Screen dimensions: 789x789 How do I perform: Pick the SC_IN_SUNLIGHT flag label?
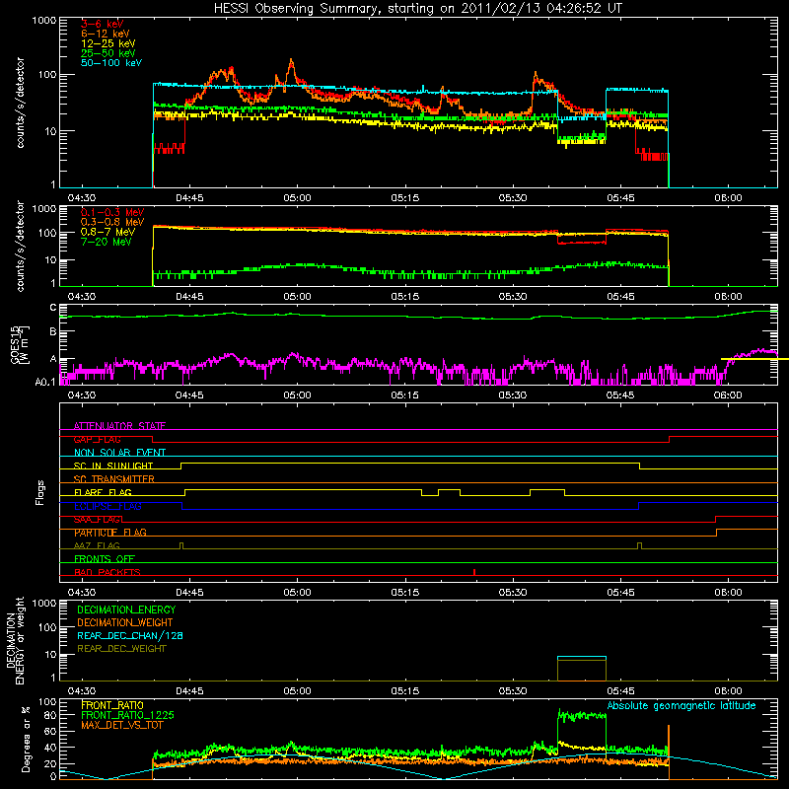click(x=113, y=466)
